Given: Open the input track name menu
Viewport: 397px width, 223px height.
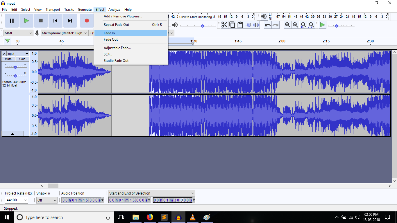Looking at the screenshot, I should (18, 54).
